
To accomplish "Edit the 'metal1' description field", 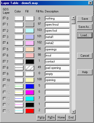I will click(x=57, y=37).
